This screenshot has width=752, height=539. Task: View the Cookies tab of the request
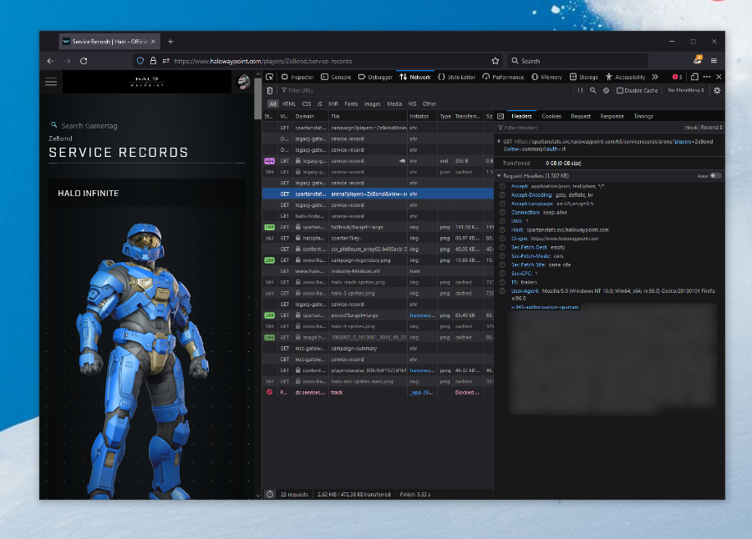click(x=551, y=116)
